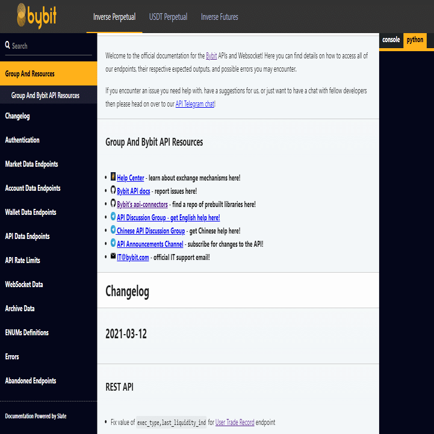Screen dimensions: 434x434
Task: Open the User Trade Record link
Action: click(235, 423)
